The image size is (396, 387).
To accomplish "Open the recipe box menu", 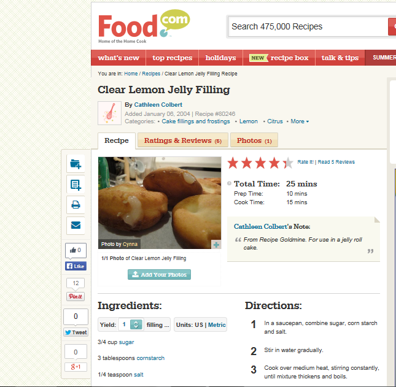I will click(x=279, y=58).
